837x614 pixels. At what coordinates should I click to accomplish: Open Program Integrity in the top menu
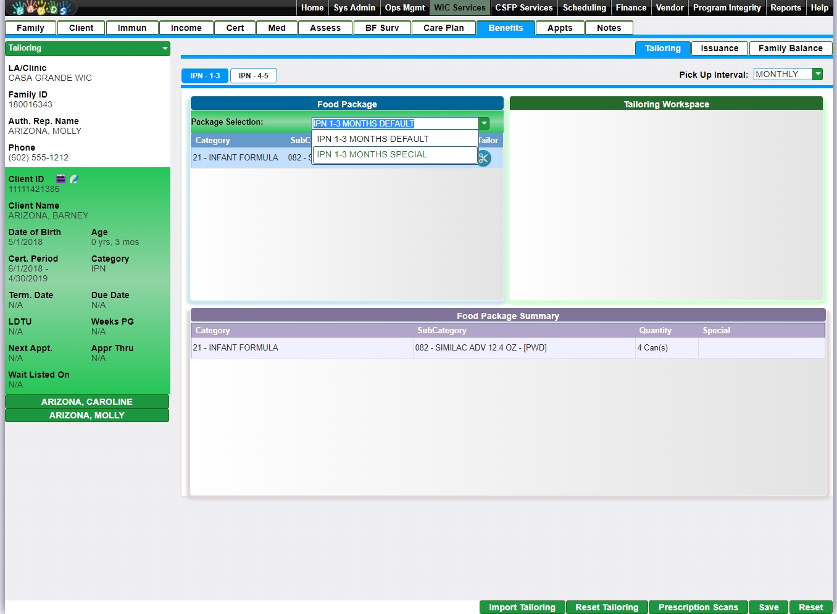tap(727, 8)
